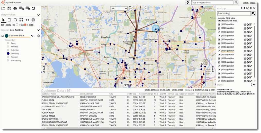Uncheck the (0006)-partition checkbox
Viewport: 261px width, 133px height.
(x=219, y=47)
